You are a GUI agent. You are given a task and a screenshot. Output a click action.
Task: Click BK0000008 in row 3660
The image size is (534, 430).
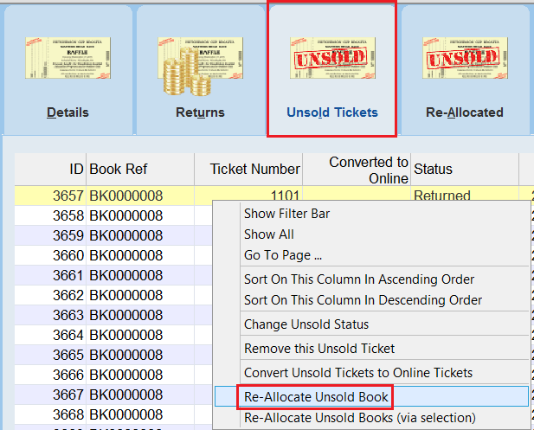126,255
